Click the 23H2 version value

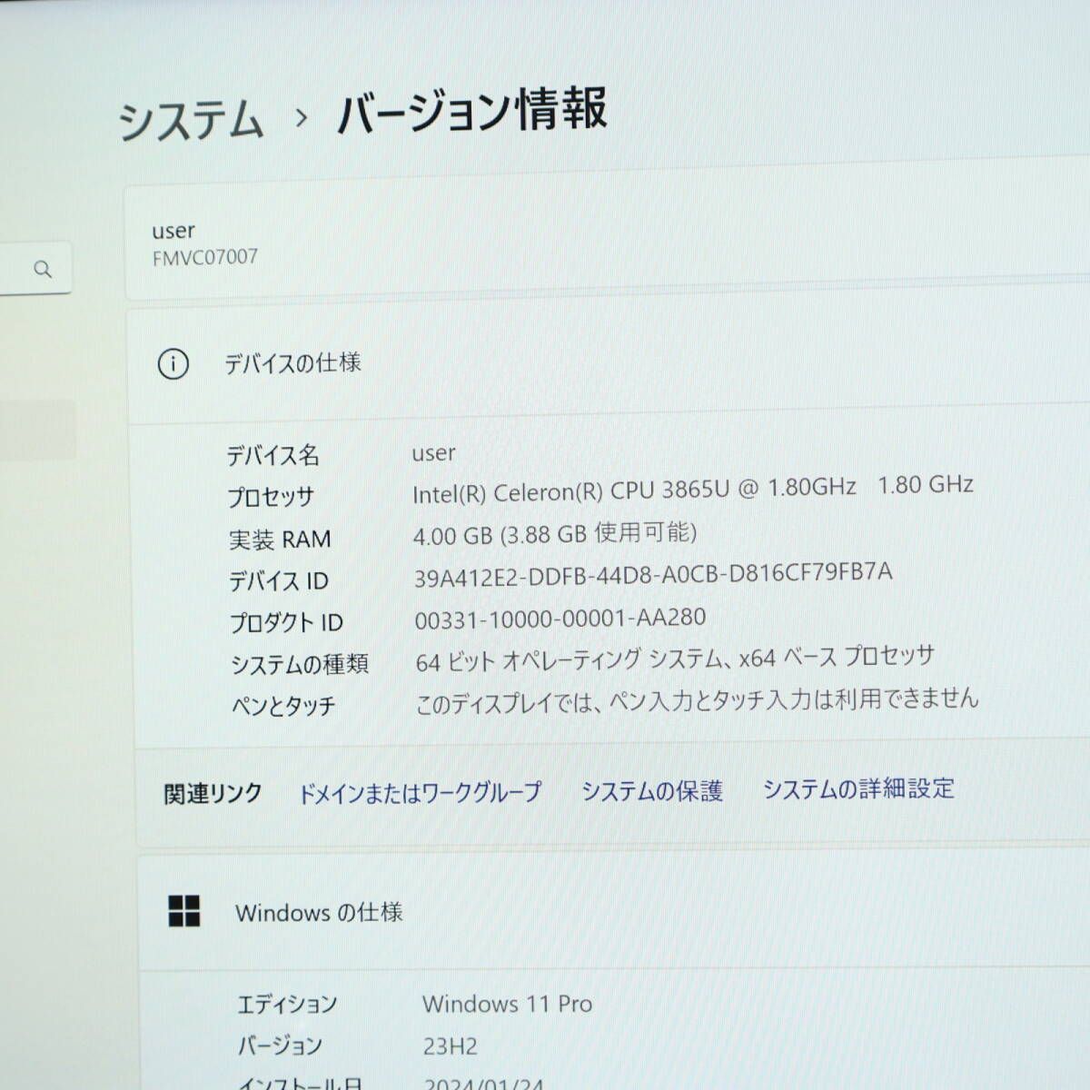tap(451, 1045)
